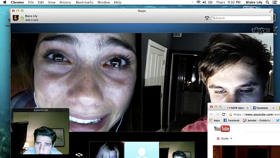Open Spotlight search magnifier icon

click(267, 2)
